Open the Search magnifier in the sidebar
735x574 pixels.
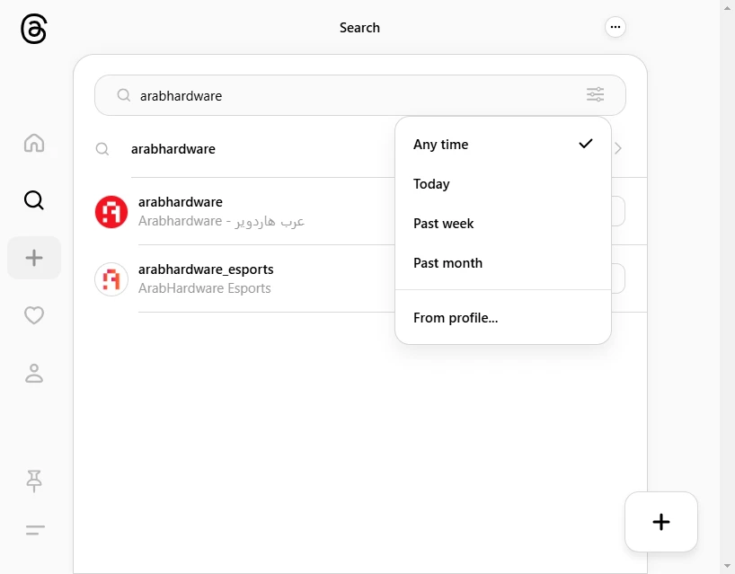(34, 200)
